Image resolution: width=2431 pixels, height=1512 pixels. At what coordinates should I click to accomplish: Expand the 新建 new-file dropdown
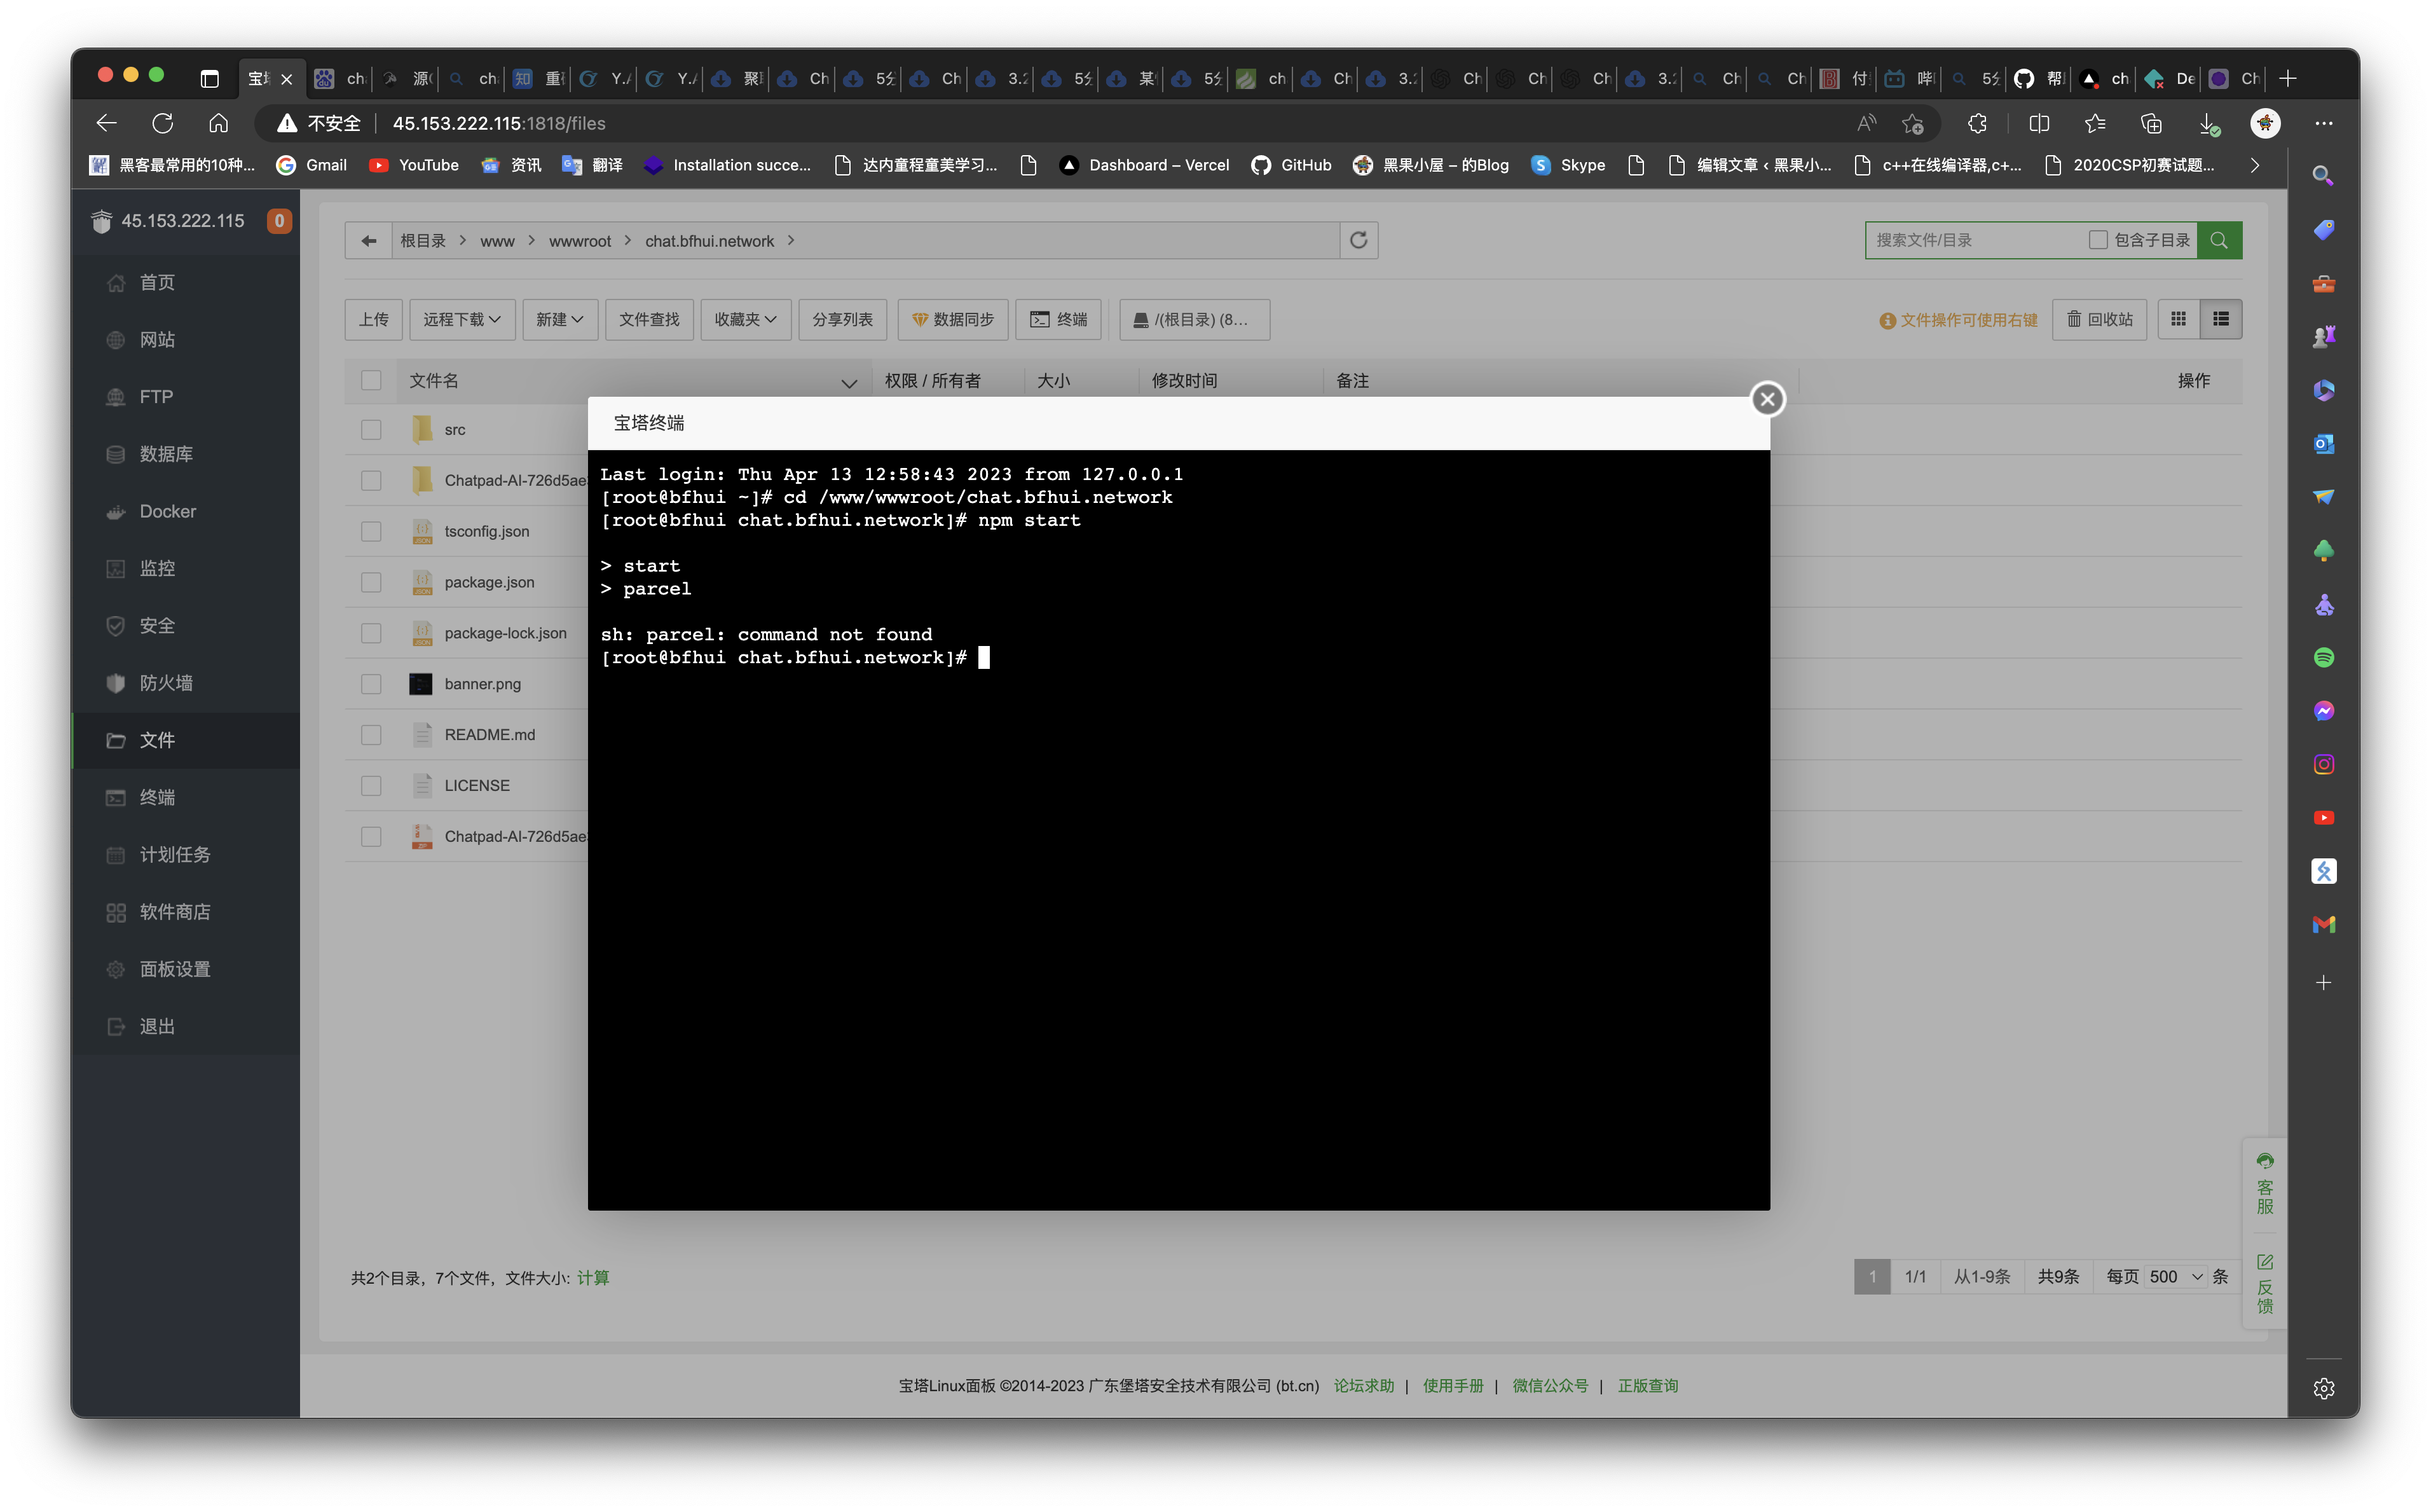pos(560,319)
